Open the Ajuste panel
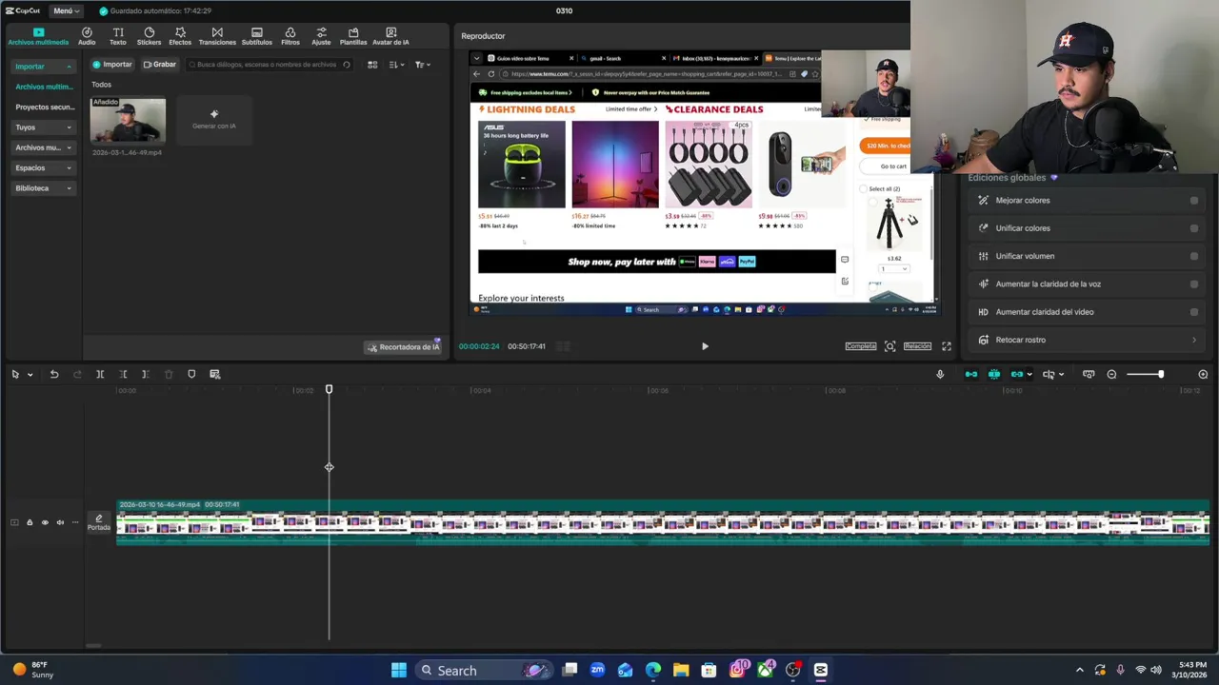This screenshot has height=685, width=1219. point(321,36)
